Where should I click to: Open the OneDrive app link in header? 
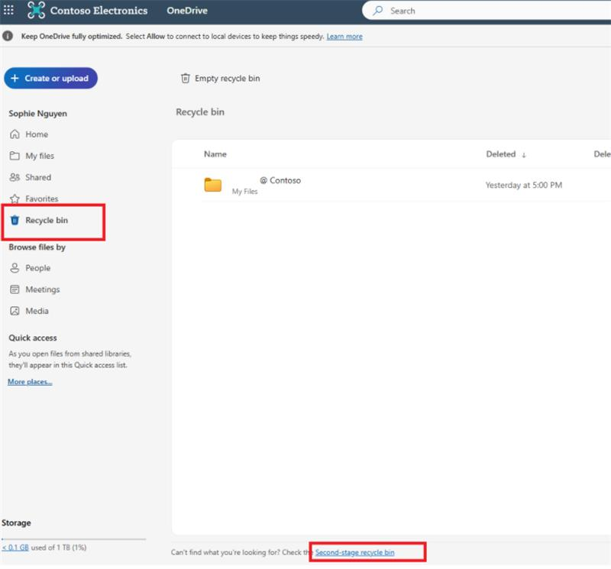(x=187, y=11)
